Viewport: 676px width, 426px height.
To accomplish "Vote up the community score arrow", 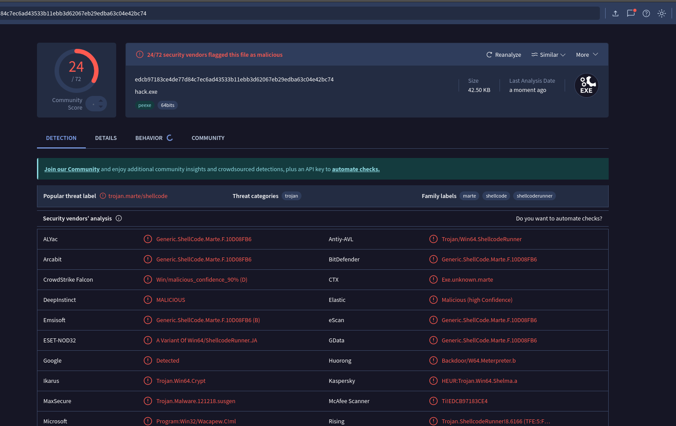I will tap(101, 101).
